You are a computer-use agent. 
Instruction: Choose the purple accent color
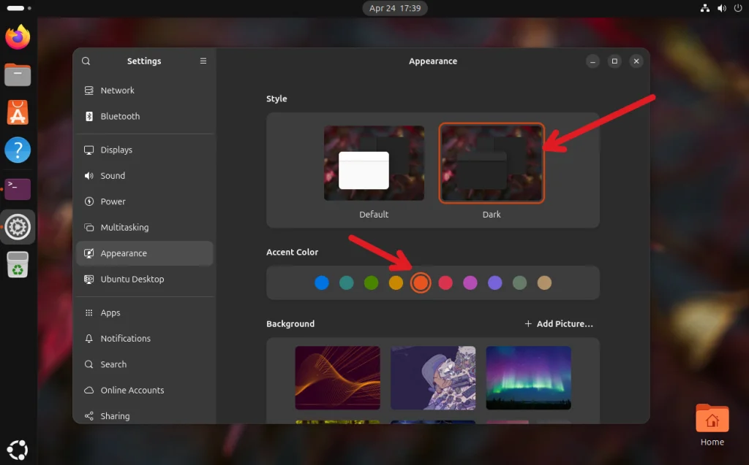[495, 283]
